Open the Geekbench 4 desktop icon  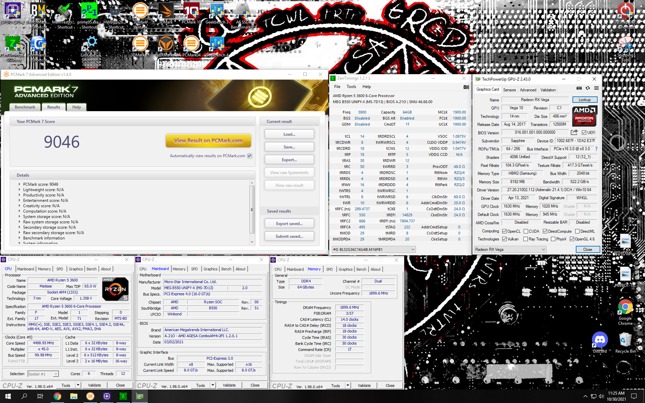217,46
